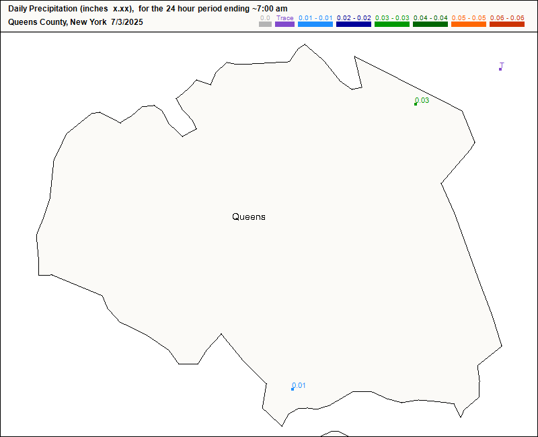538x437 pixels.
Task: Click the light blue 0.01 legend swatch
Action: click(x=315, y=24)
